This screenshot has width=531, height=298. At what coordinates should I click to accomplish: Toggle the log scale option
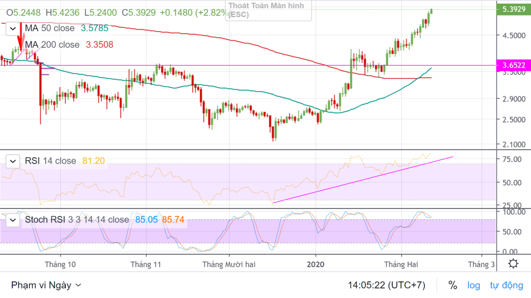pyautogui.click(x=474, y=285)
